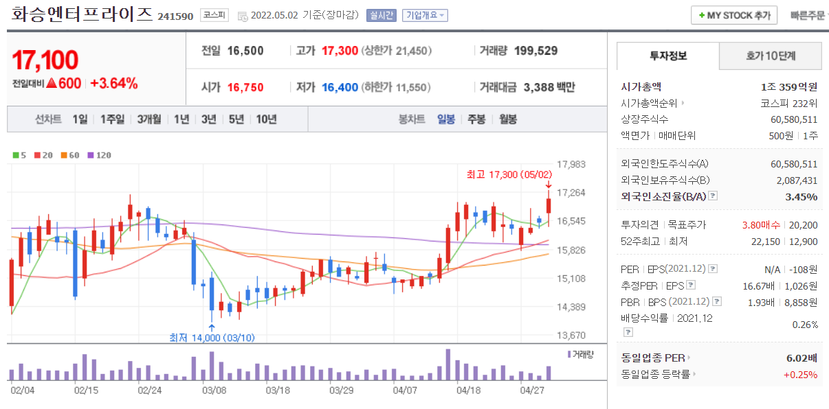Click the 하한가 11,550 lower limit text

click(x=397, y=88)
